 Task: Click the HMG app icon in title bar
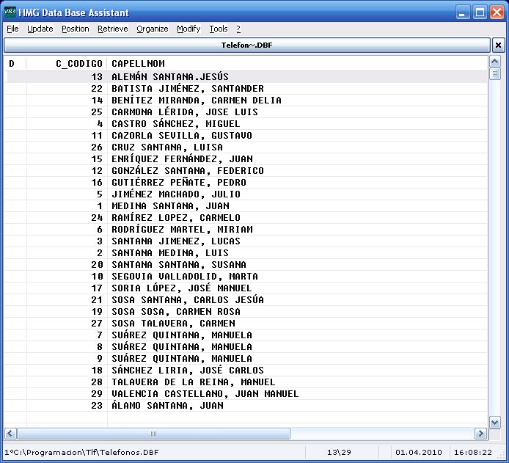(x=12, y=12)
